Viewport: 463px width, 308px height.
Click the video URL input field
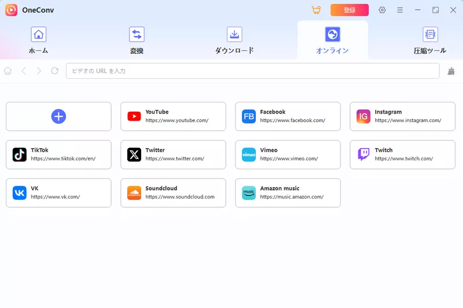coord(253,71)
